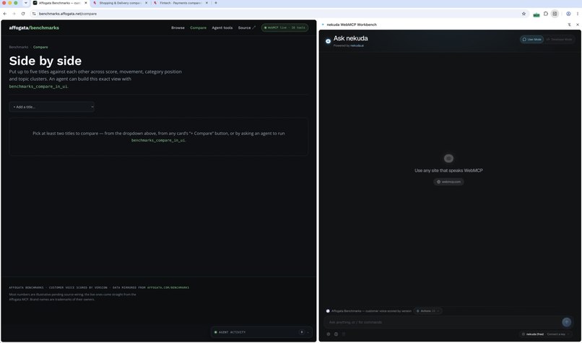Click the benchmarks_compare_in_ui code in the header

coord(38,87)
